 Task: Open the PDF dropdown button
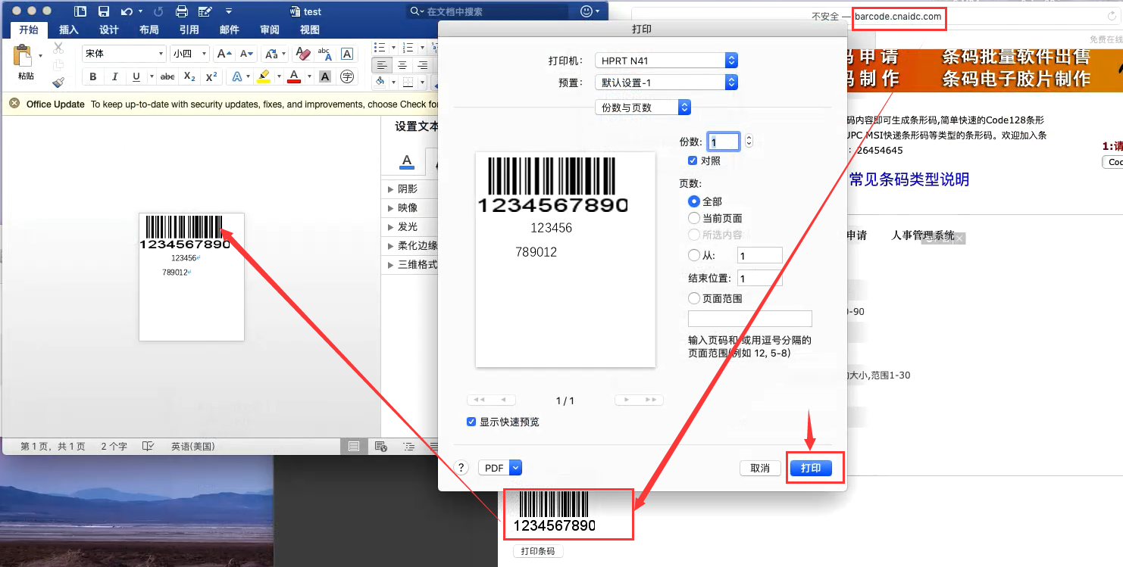[501, 468]
